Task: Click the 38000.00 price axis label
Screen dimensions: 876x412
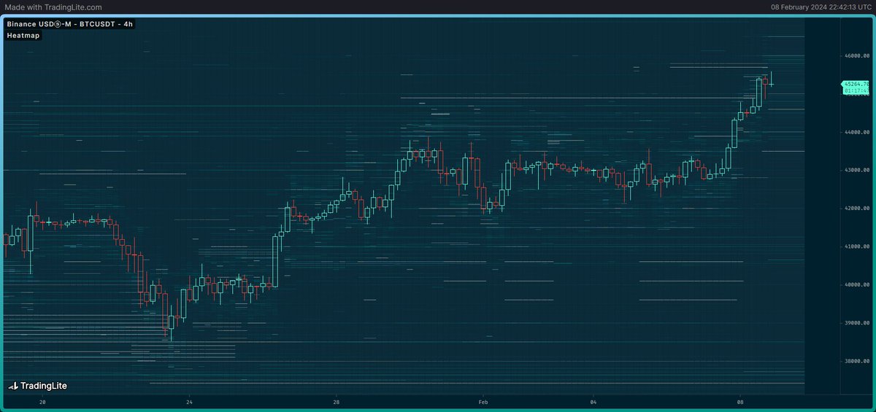Action: click(x=856, y=360)
